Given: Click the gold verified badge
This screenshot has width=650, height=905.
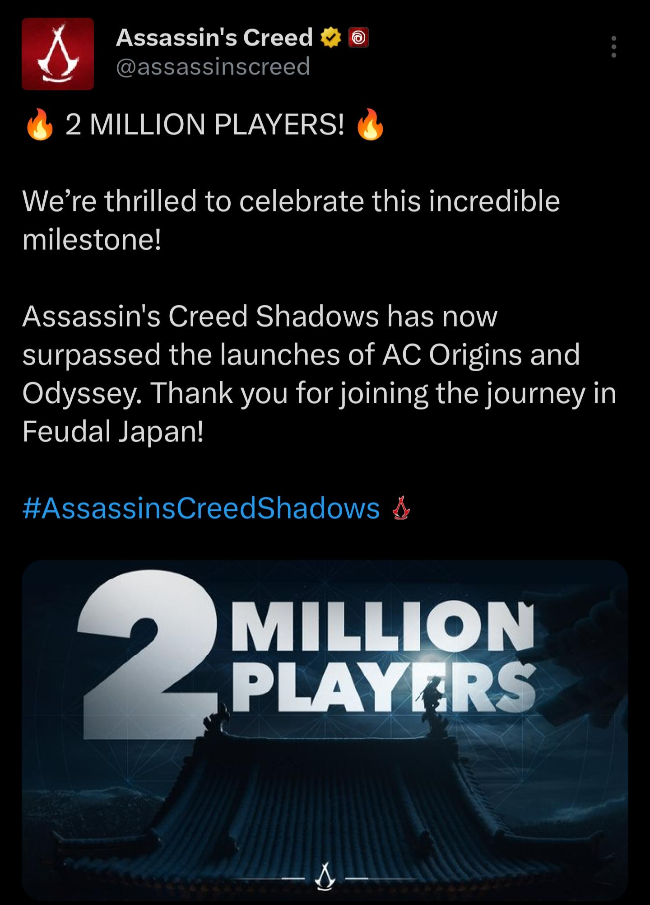Looking at the screenshot, I should (330, 38).
